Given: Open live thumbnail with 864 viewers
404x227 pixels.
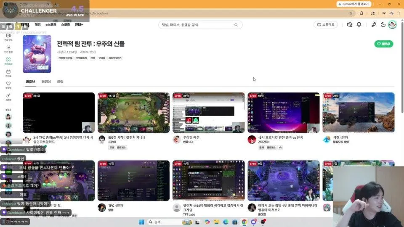Looking at the screenshot, I should pyautogui.click(x=58, y=113).
